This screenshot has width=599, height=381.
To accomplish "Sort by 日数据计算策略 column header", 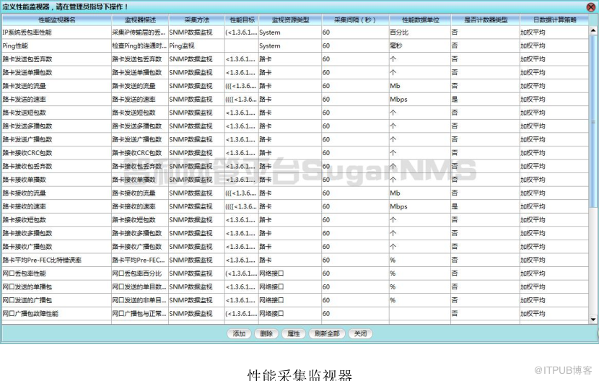I will 555,20.
